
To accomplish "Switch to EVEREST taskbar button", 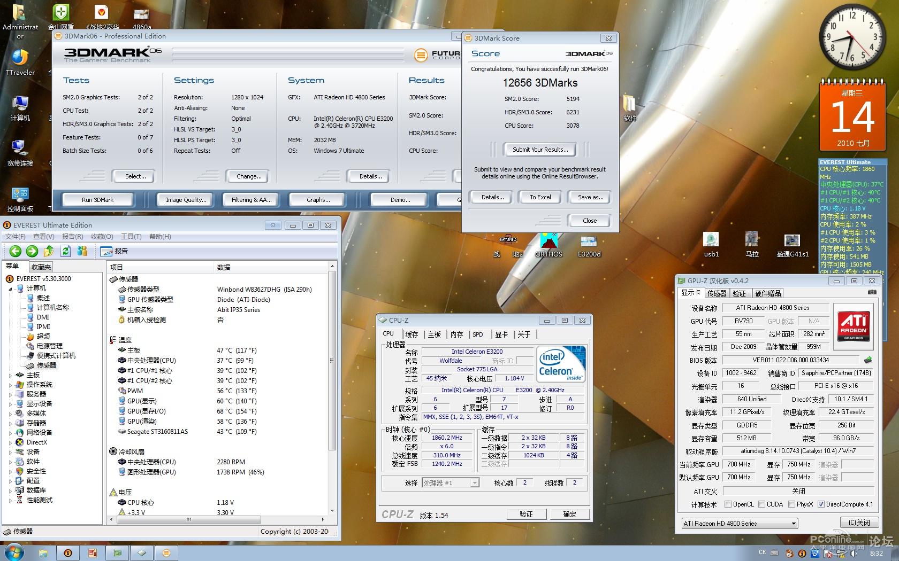I will click(68, 553).
